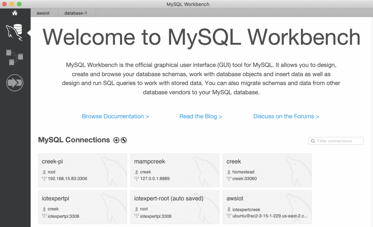The image size is (373, 227).
Task: Open the MySQL connections dolphin sidebar icon
Action: pyautogui.click(x=15, y=32)
